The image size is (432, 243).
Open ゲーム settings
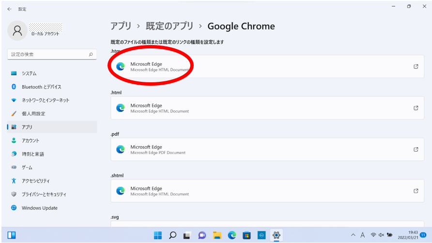(x=52, y=167)
